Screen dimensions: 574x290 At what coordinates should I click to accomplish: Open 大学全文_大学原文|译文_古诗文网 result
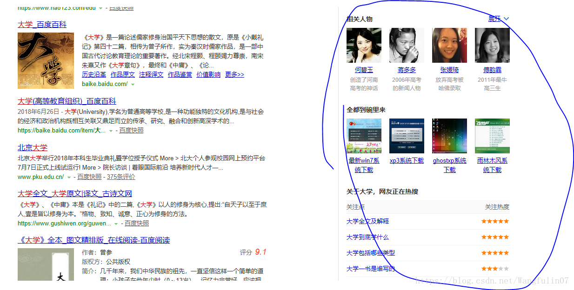pos(75,193)
